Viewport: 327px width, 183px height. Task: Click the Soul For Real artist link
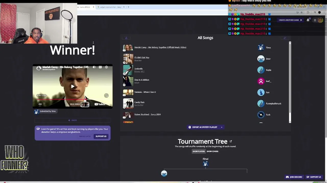139,105
